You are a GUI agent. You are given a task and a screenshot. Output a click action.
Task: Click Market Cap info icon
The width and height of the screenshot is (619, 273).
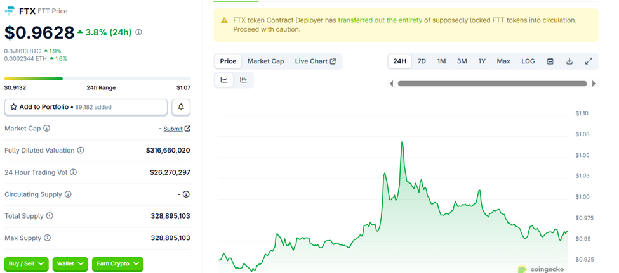click(x=47, y=129)
